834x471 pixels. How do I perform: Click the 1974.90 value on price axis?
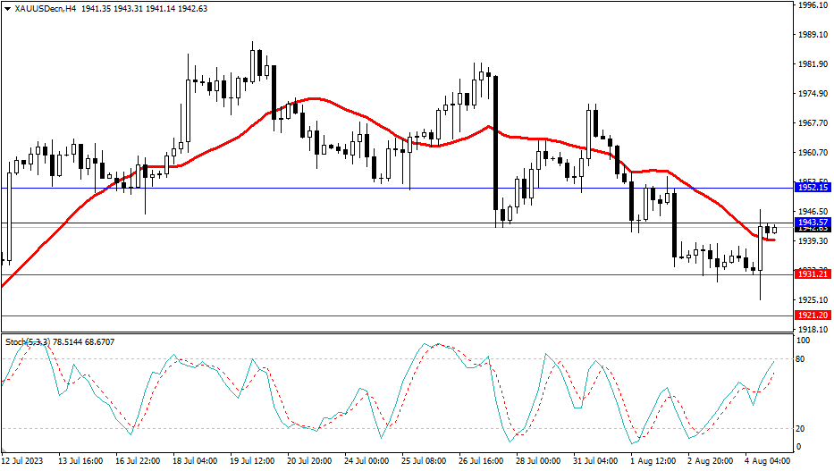[x=813, y=94]
